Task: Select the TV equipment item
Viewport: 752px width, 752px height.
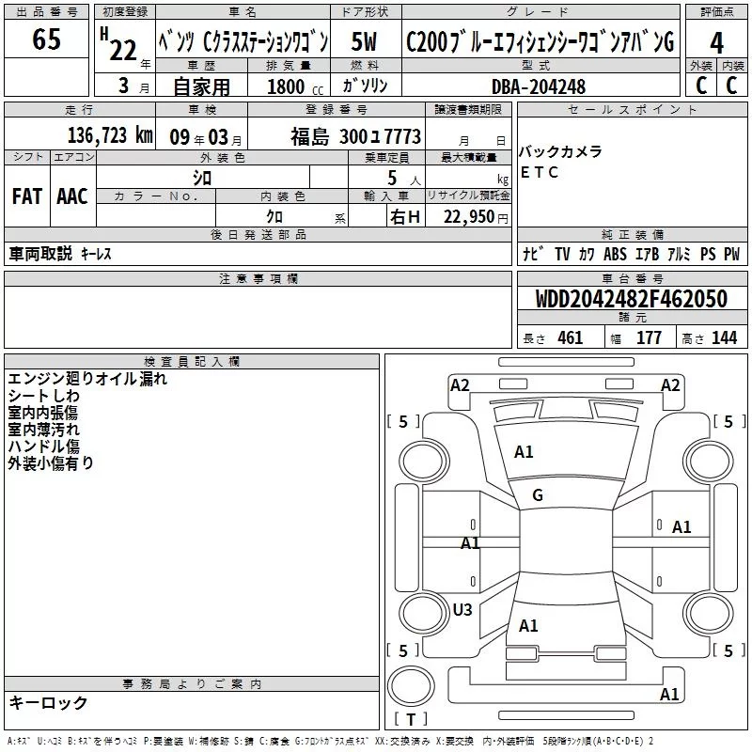Action: 562,254
